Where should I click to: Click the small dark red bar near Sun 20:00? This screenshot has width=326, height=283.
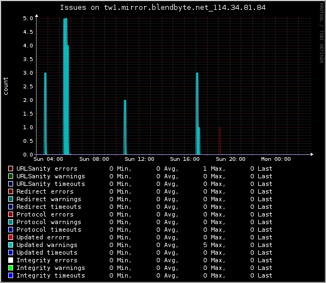[220, 141]
